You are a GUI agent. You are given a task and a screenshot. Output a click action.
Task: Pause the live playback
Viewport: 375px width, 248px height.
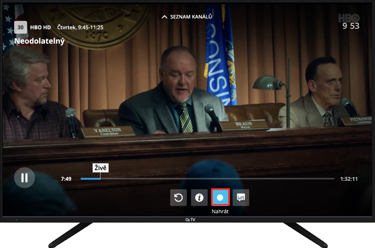(x=24, y=178)
